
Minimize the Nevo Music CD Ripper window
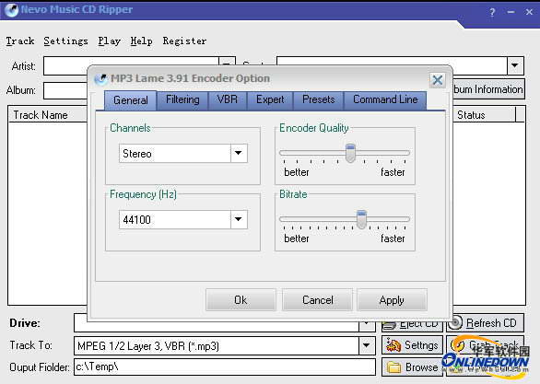coord(511,12)
